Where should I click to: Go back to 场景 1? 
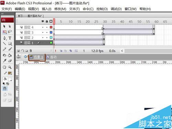(x=37, y=57)
